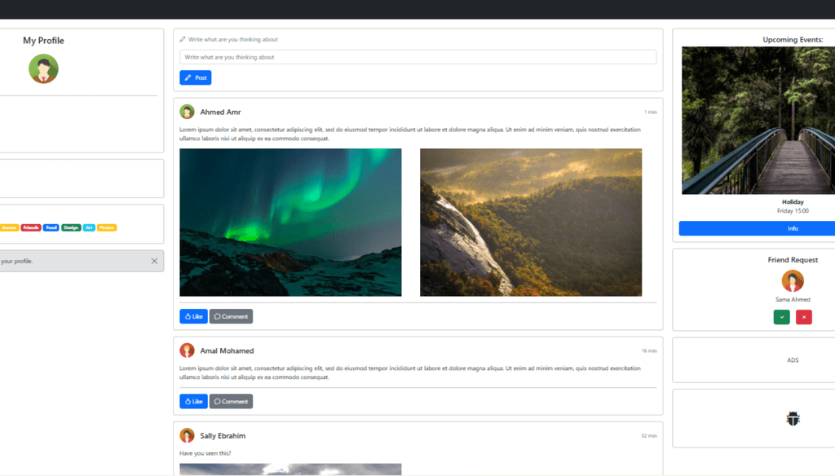Click Sally Ebrahim's avatar
The height and width of the screenshot is (476, 835).
187,435
